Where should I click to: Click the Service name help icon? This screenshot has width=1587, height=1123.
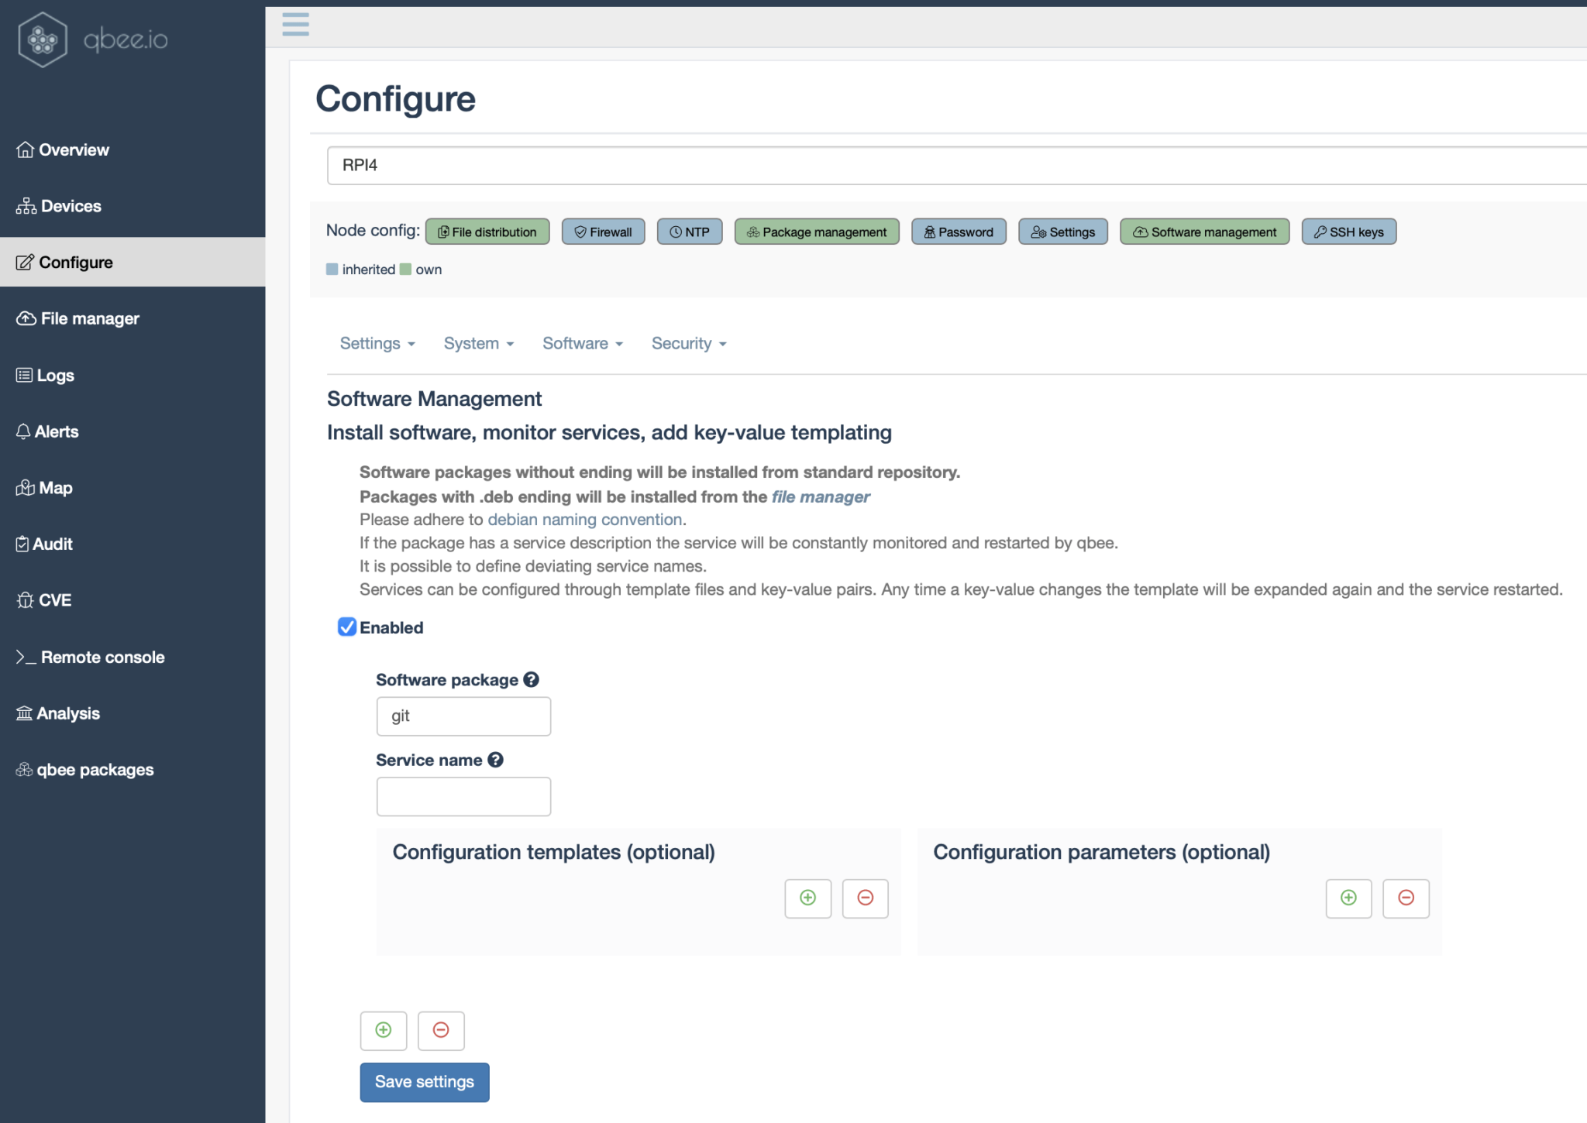pos(495,760)
